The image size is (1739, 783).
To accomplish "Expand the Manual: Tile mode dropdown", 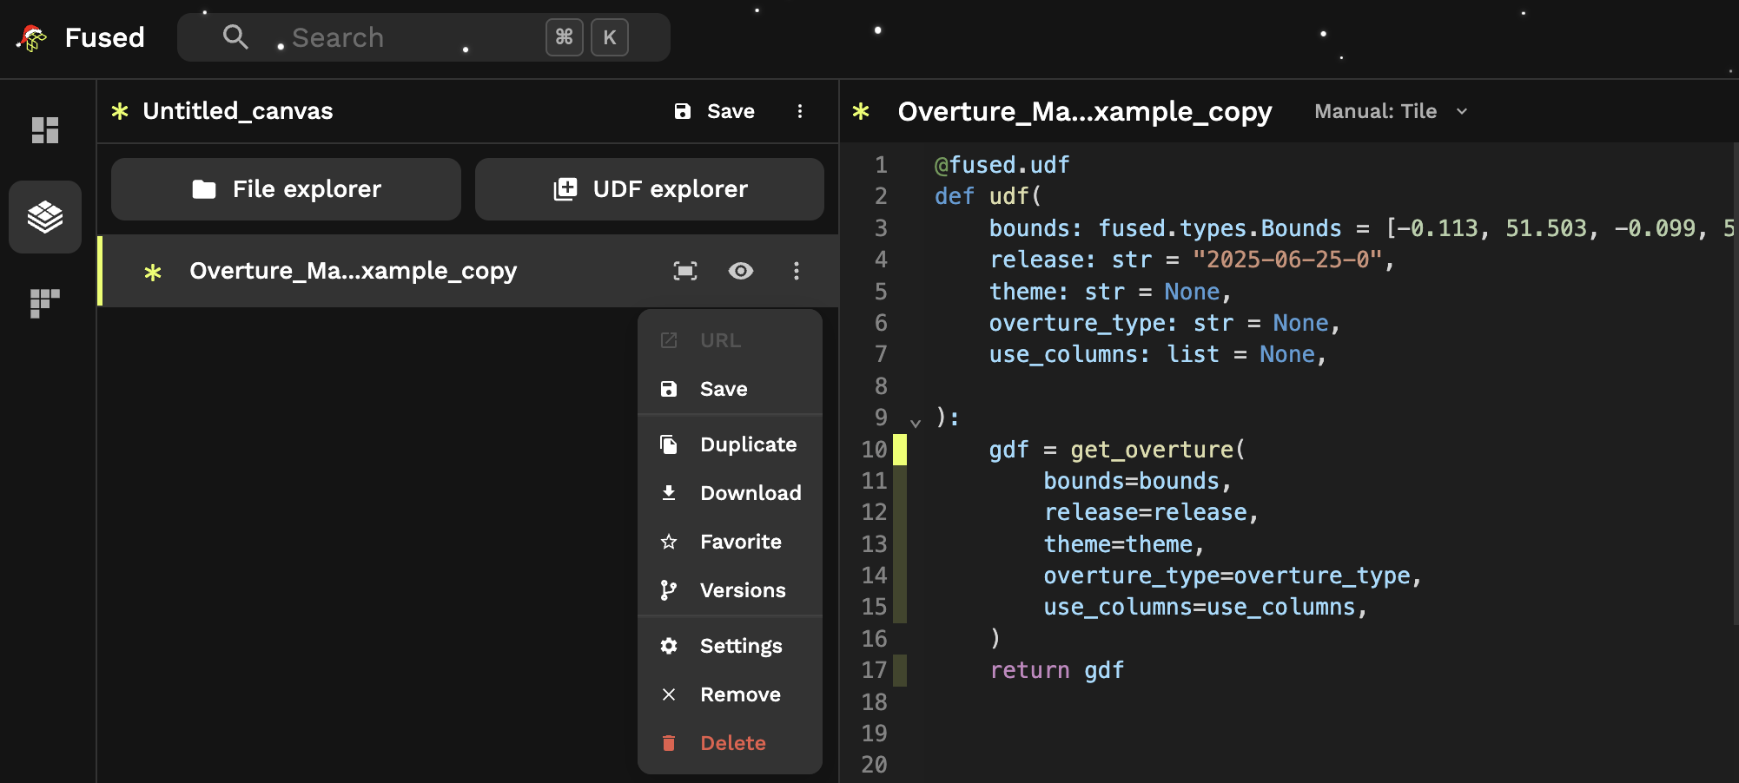I will click(x=1390, y=111).
